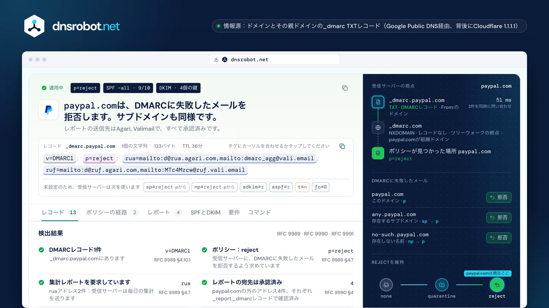Click the adkim=r default chip
The width and height of the screenshot is (549, 308).
click(x=253, y=187)
